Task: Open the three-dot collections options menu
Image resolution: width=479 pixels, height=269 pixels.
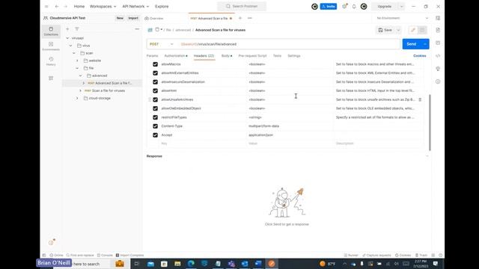Action: [x=137, y=29]
